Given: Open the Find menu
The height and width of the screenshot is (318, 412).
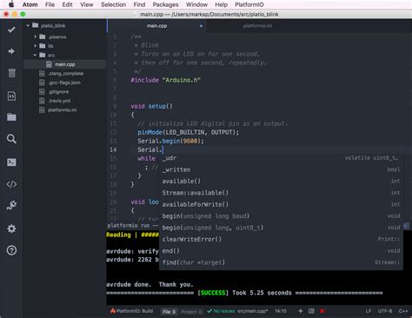Looking at the screenshot, I should 139,4.
